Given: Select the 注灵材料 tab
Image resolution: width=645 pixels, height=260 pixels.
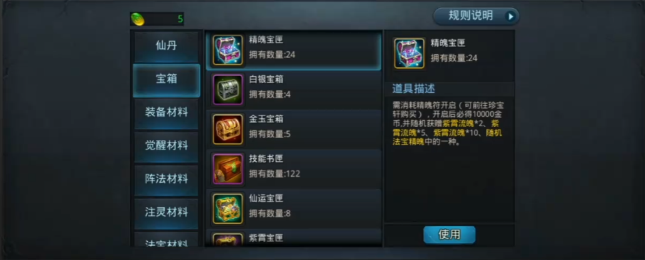Looking at the screenshot, I should tap(166, 212).
